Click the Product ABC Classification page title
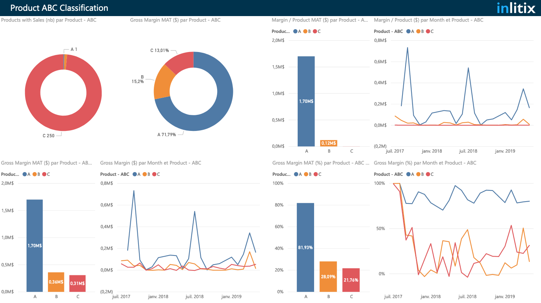 (59, 8)
